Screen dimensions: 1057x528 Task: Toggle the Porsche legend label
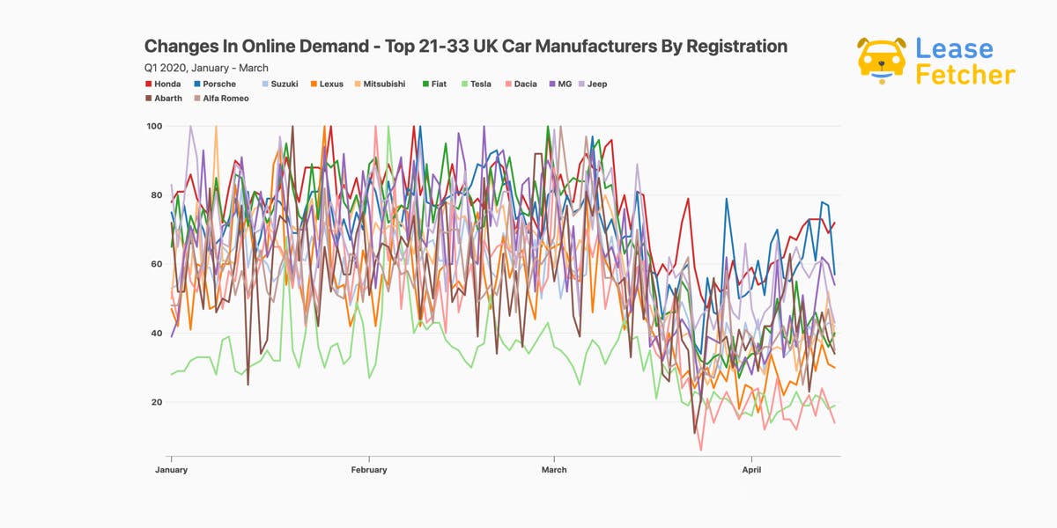click(219, 84)
